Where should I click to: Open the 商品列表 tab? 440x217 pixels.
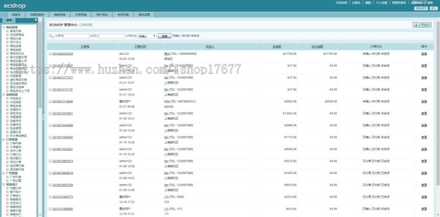[60, 15]
